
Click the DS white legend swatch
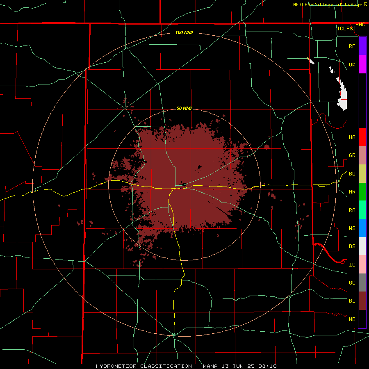point(362,246)
